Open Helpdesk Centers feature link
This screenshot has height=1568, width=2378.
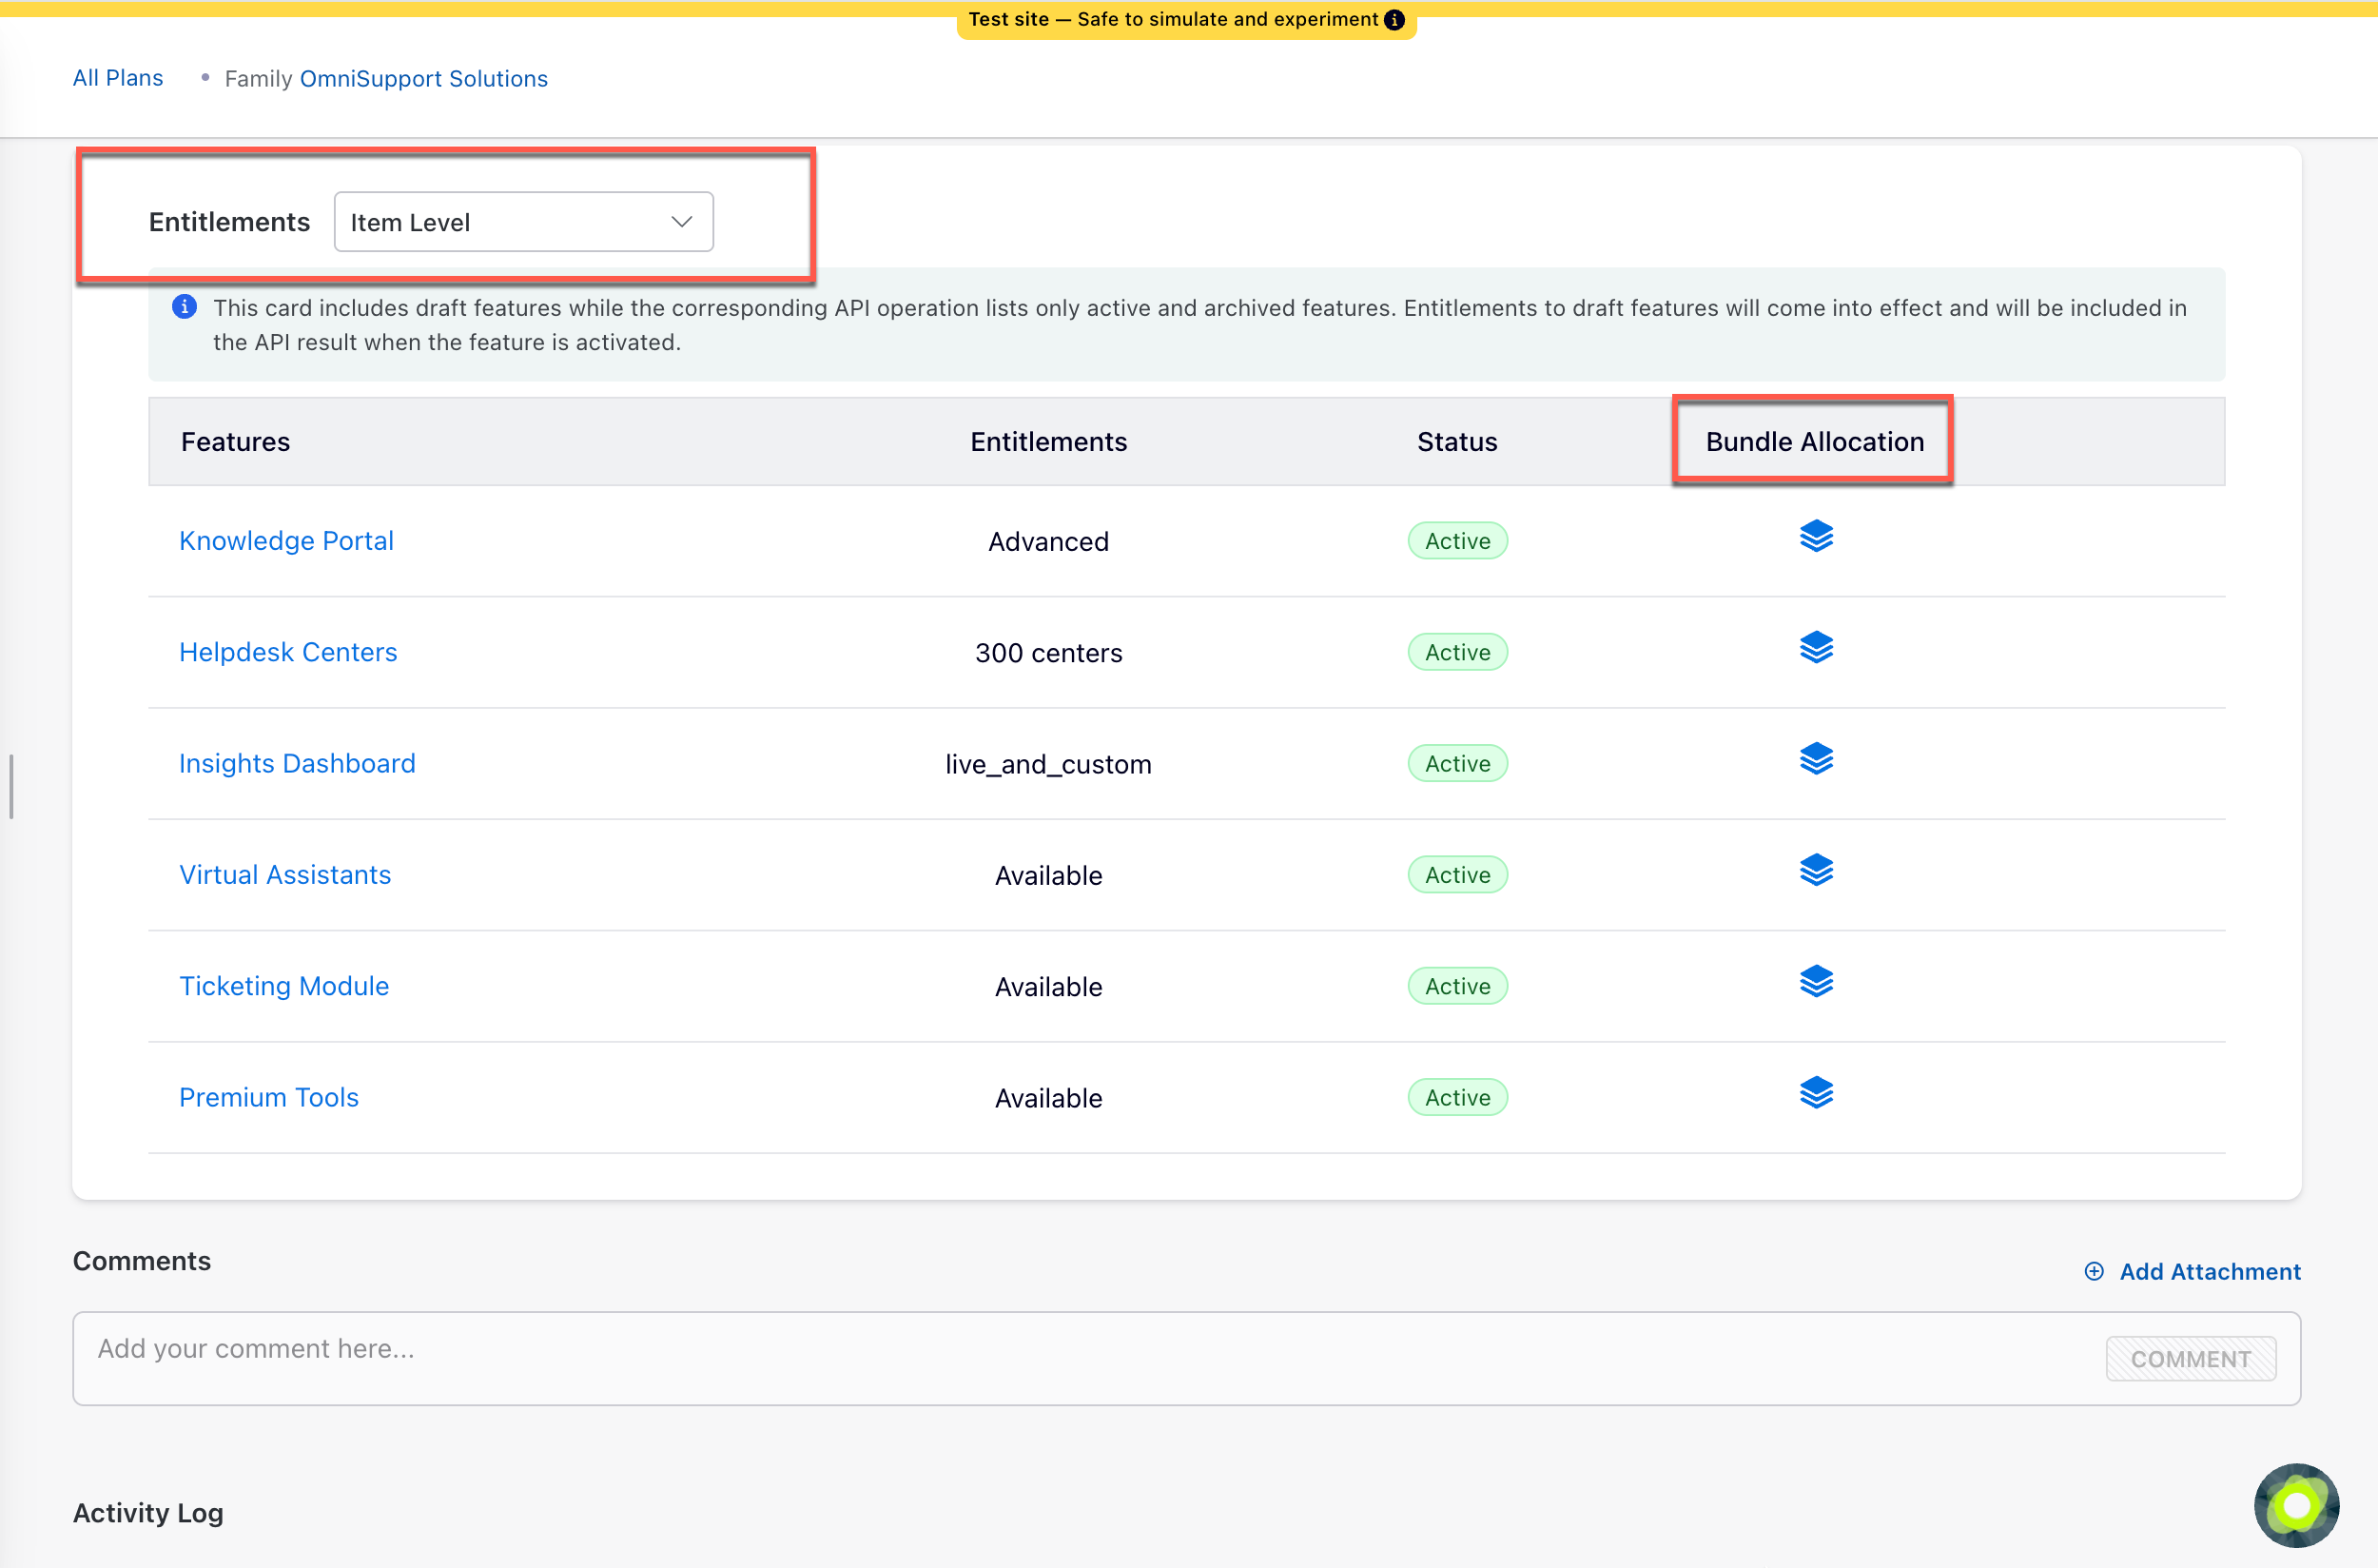tap(288, 652)
